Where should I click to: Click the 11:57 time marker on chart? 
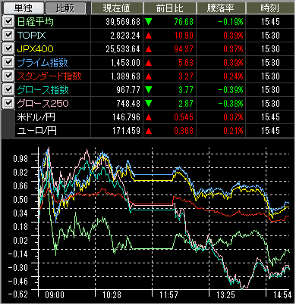coord(168,295)
